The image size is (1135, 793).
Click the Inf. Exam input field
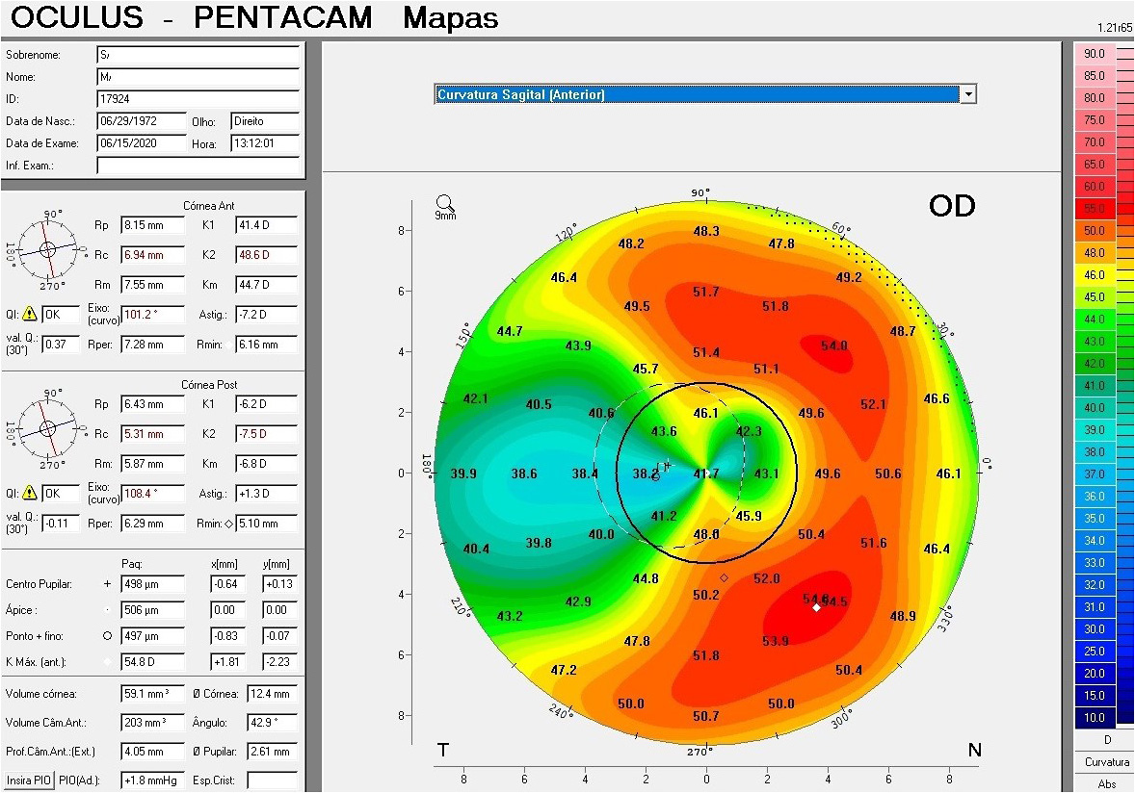(x=198, y=165)
